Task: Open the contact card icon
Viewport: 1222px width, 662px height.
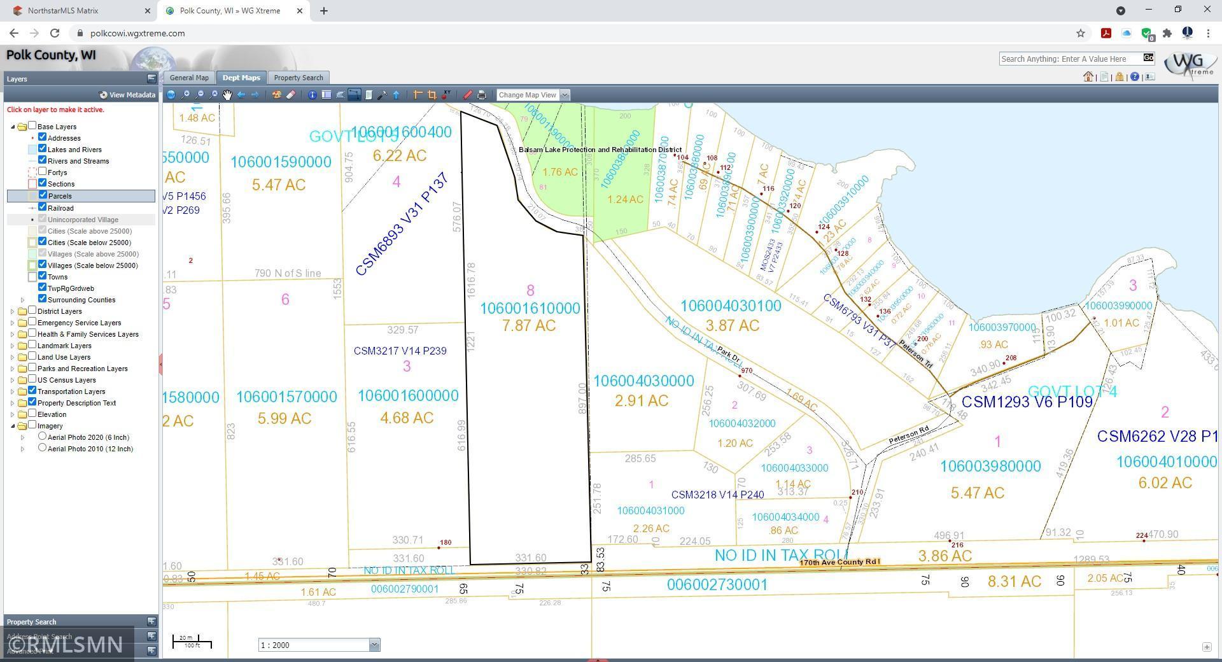Action: 1149,77
